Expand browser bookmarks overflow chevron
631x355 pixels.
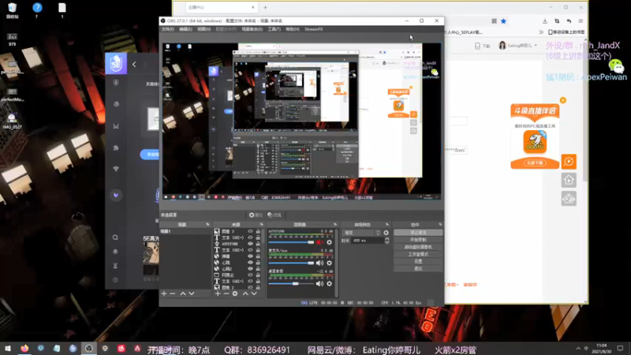(541, 32)
